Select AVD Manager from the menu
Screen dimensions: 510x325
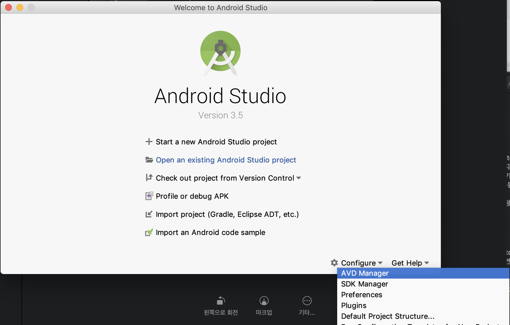point(423,273)
